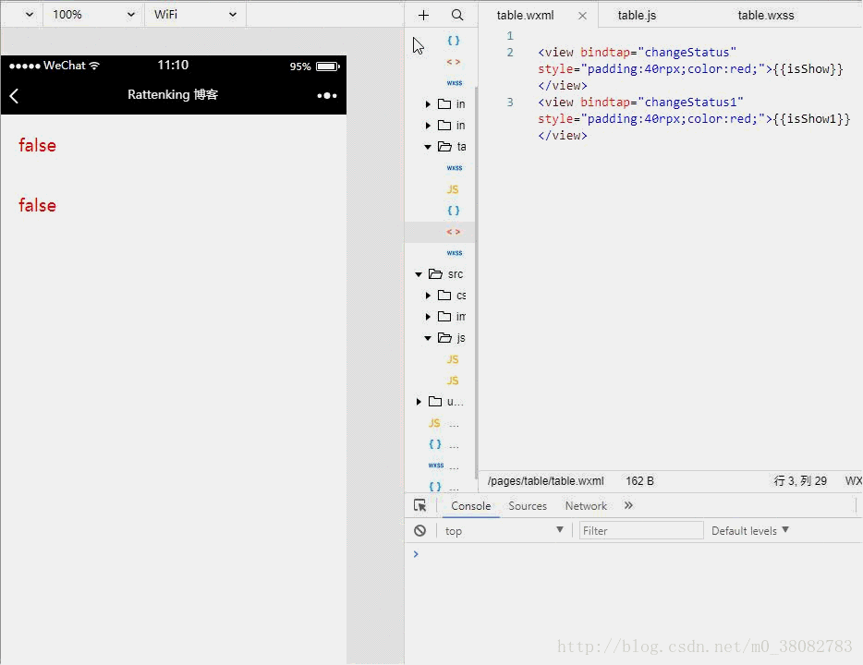
Task: Click the file path /pages/table/table.wxml in status bar
Action: [545, 481]
